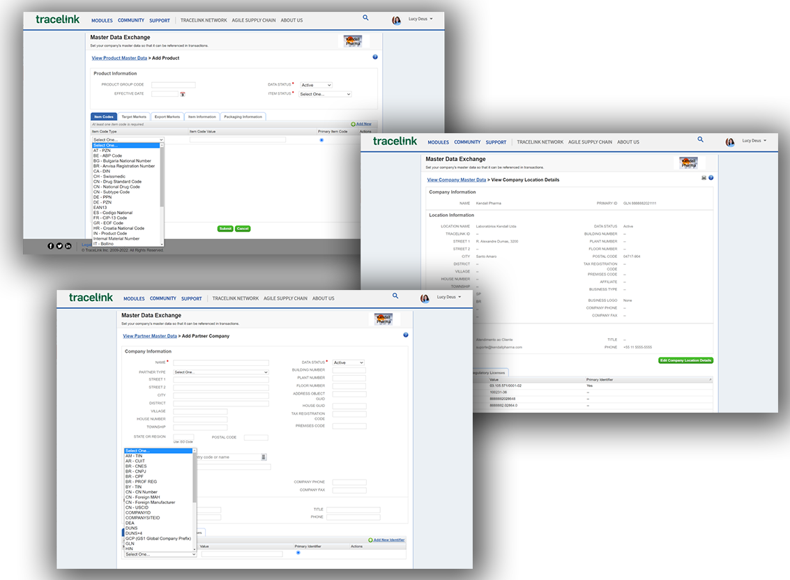The height and width of the screenshot is (580, 790).
Task: Click search icon in Add Partner Company window
Action: click(x=395, y=296)
